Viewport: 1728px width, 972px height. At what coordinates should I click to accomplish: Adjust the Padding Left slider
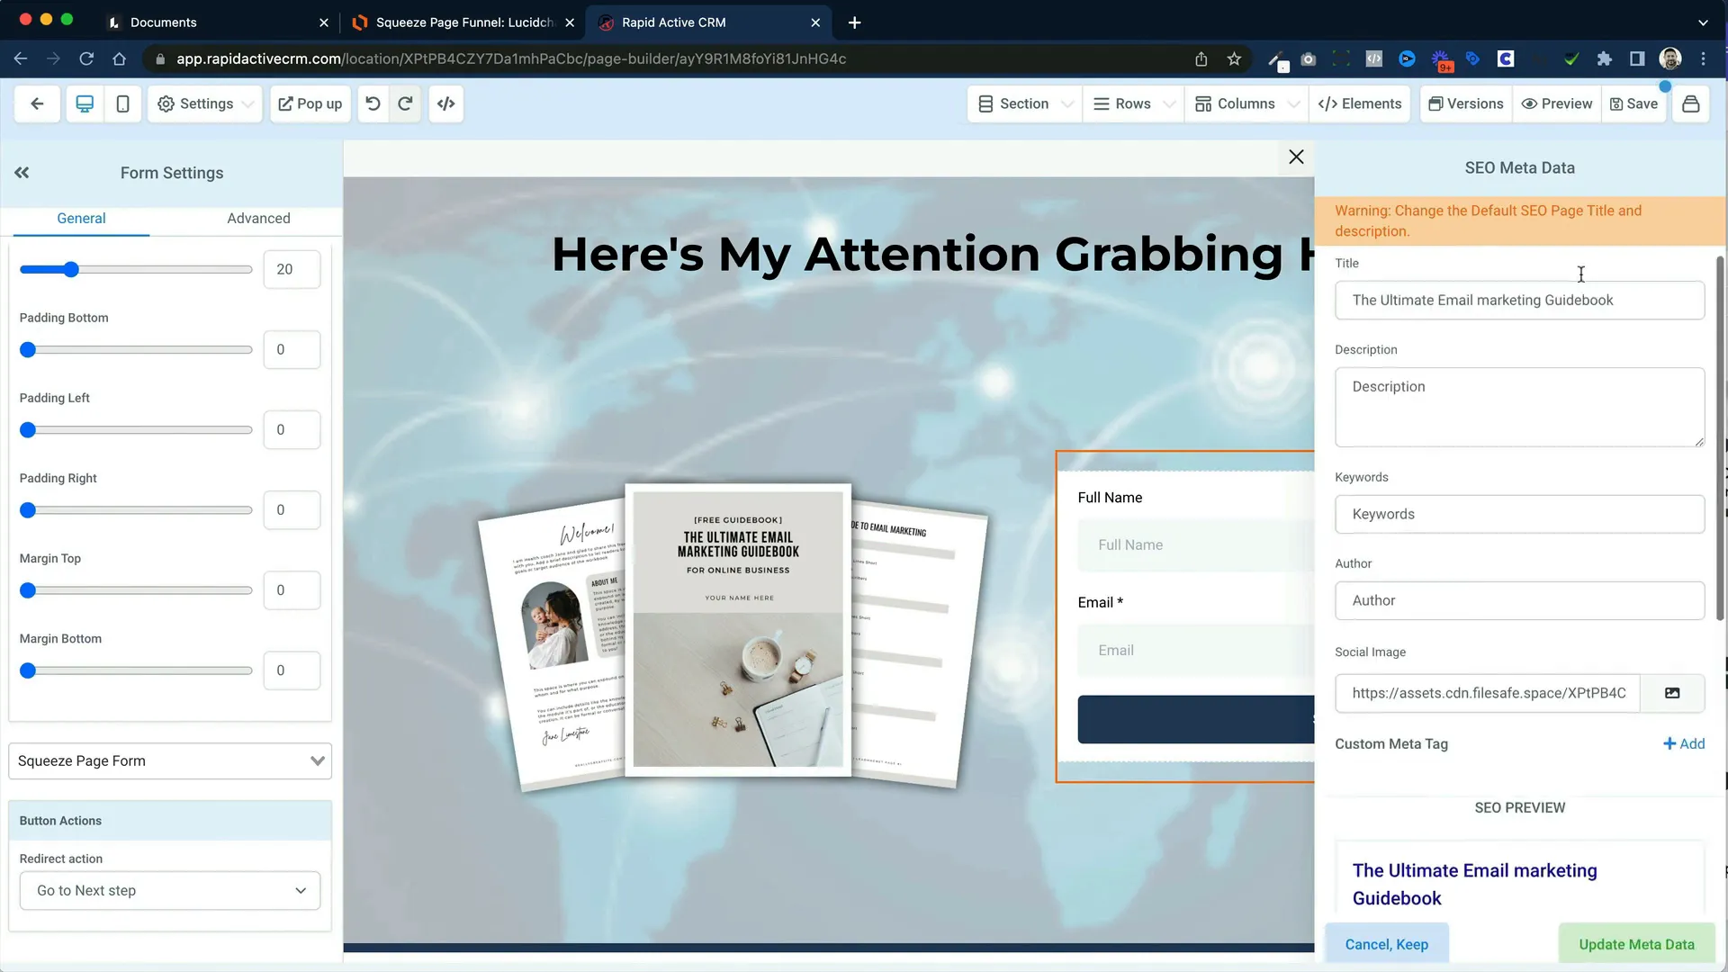coord(136,429)
